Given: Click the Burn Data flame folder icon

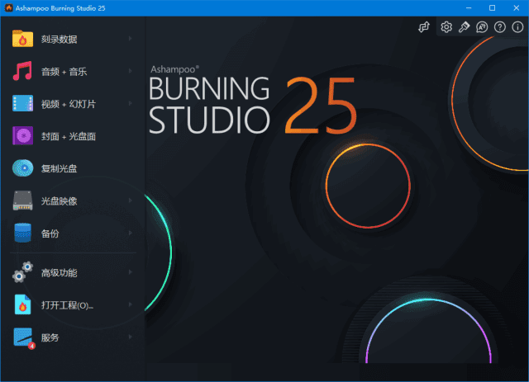Looking at the screenshot, I should (x=22, y=39).
